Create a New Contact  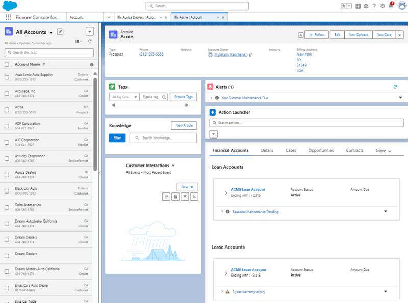click(359, 35)
